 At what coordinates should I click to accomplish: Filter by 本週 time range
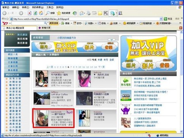pyautogui.click(x=100, y=60)
